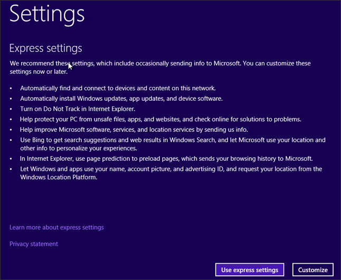
Task: Click the 'settings now or later.' text
Action: [41, 72]
